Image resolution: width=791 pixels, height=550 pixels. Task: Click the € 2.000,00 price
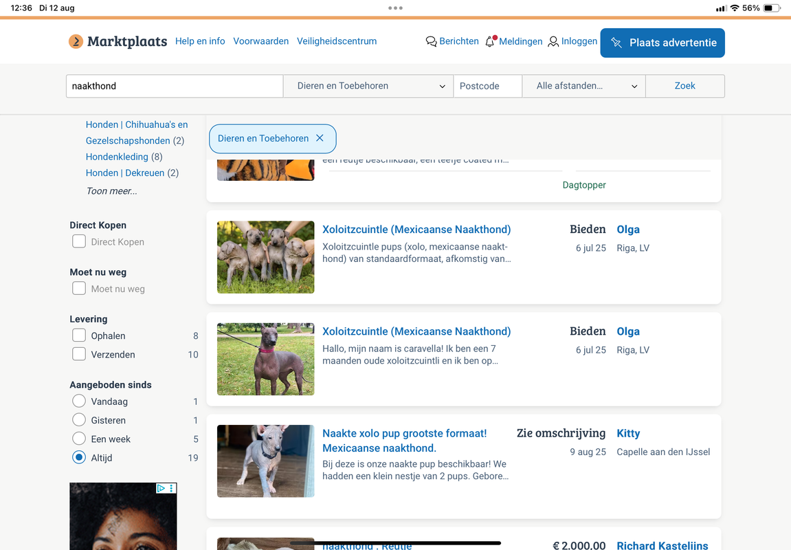[579, 545]
